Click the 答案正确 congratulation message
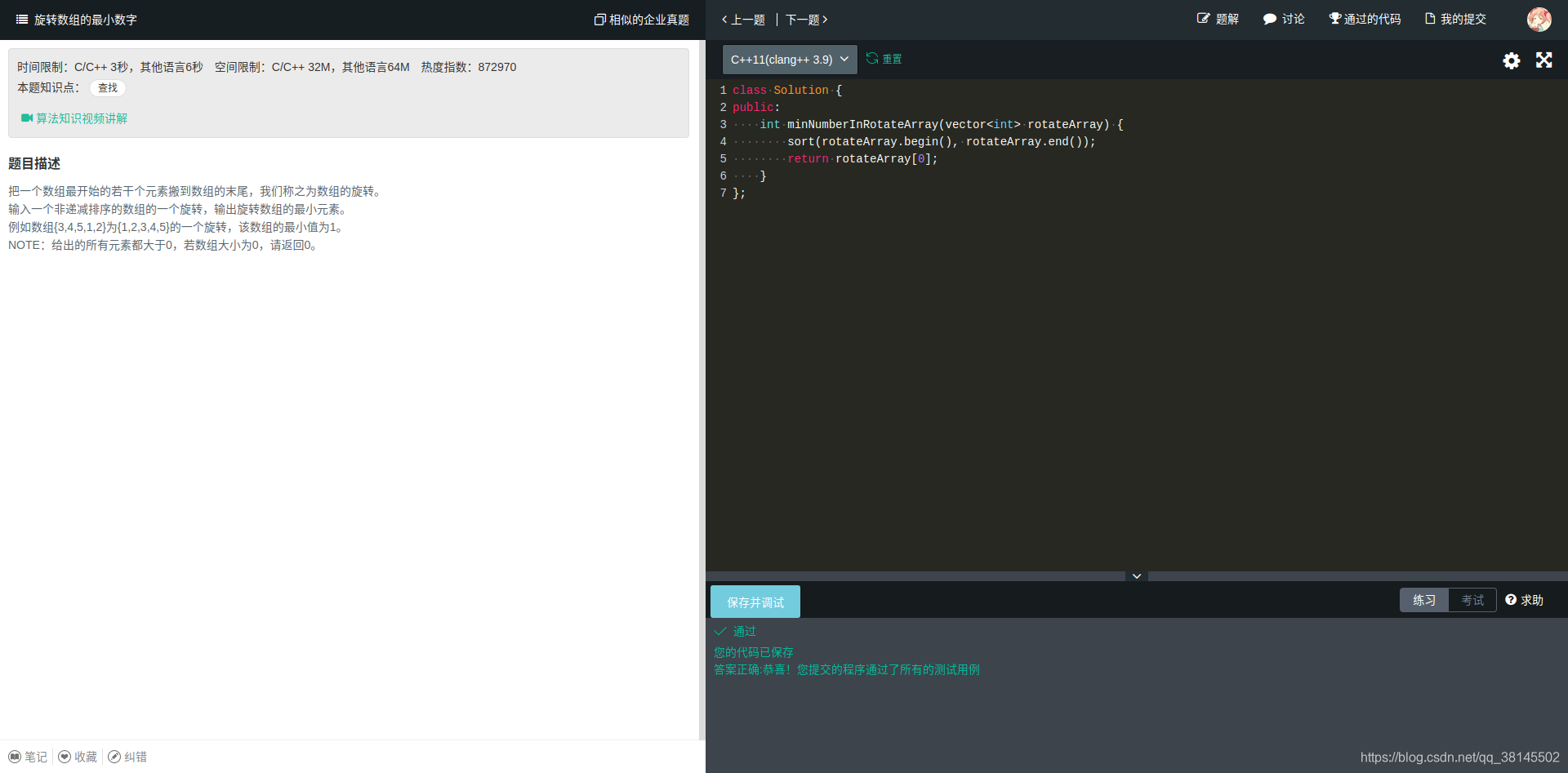 tap(847, 669)
